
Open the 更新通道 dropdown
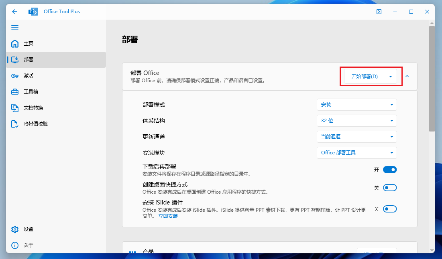click(356, 137)
